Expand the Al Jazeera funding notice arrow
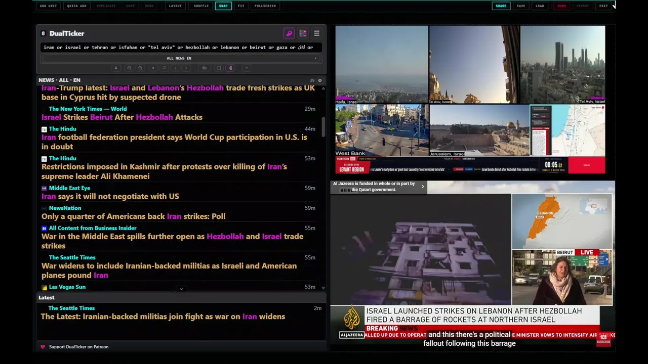The image size is (648, 364). coord(423,187)
